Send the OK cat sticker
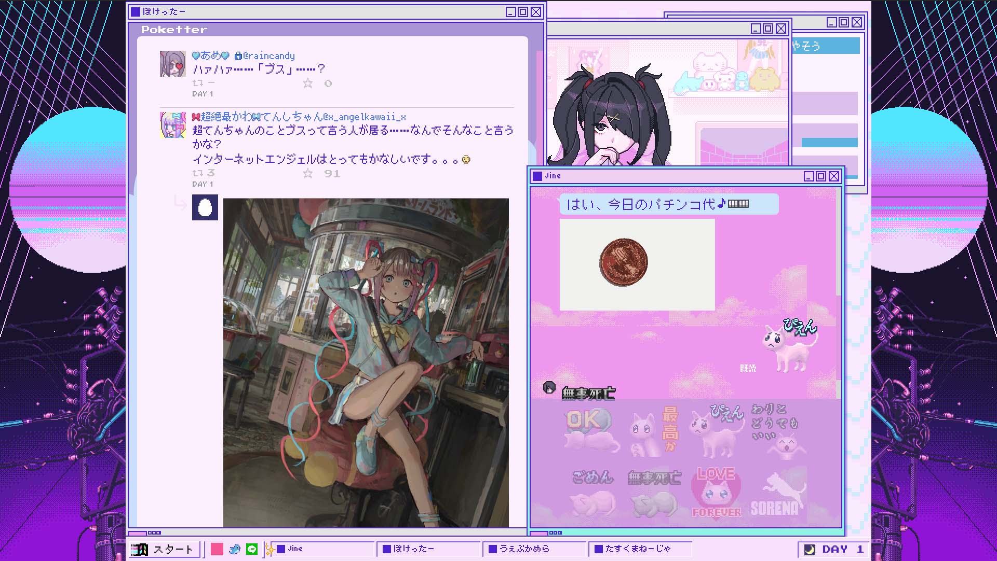 591,431
